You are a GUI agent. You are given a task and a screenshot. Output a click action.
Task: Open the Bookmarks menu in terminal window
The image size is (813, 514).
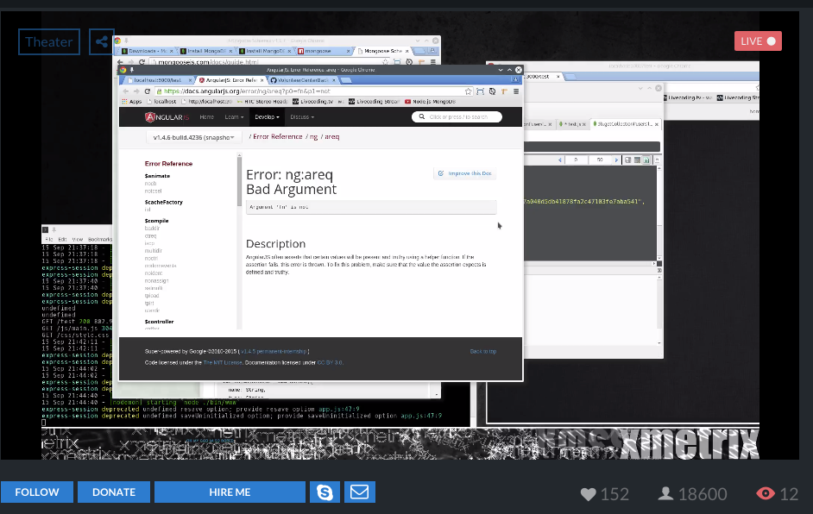100,240
